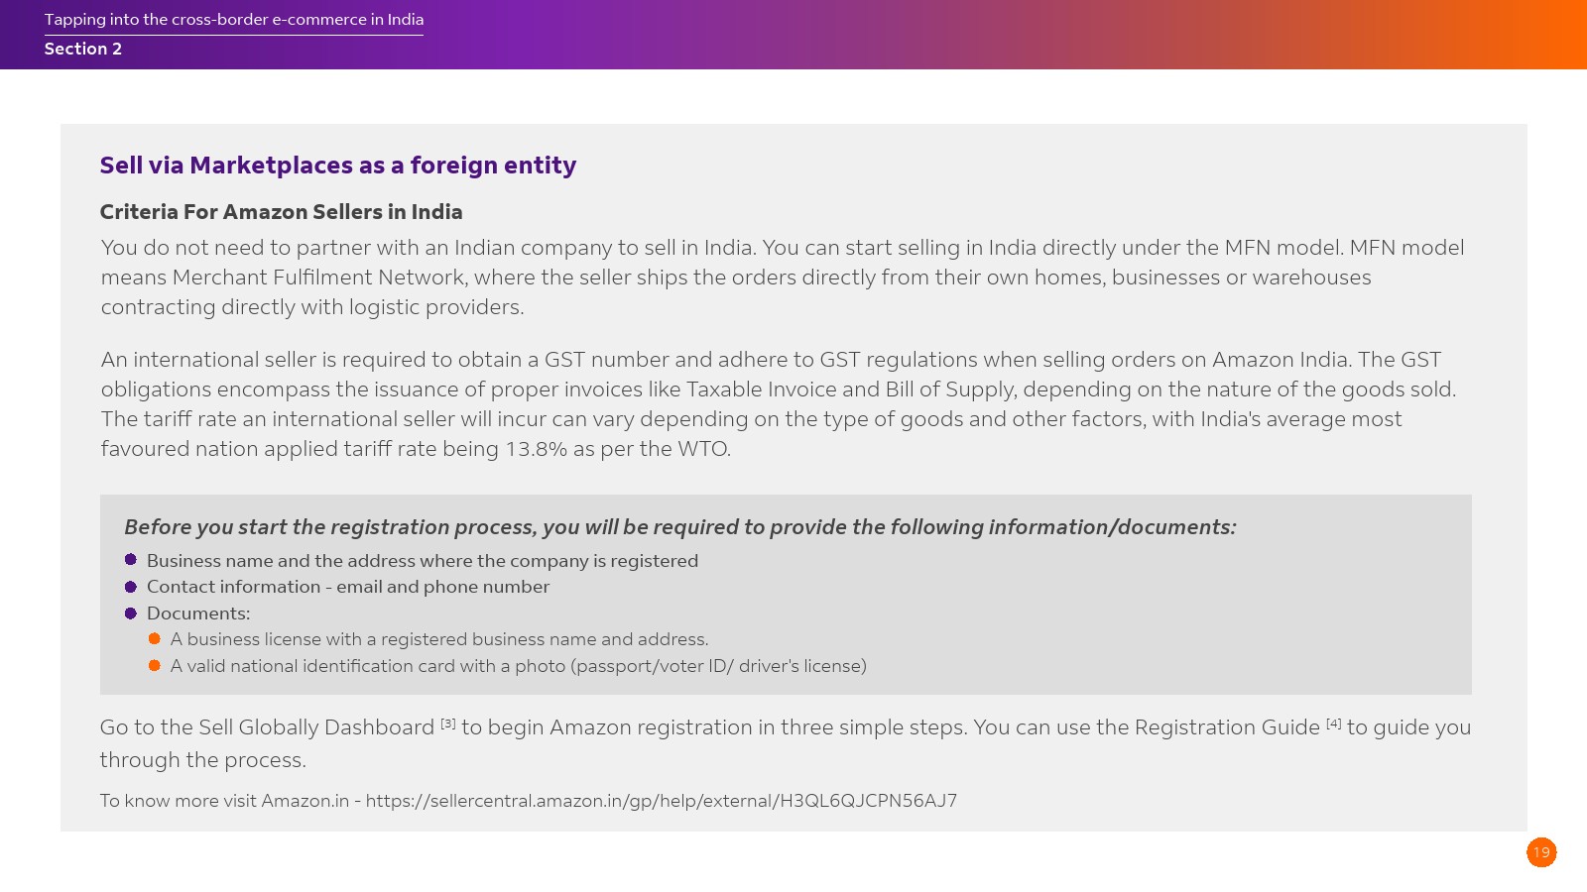Image resolution: width=1587 pixels, height=892 pixels.
Task: Click the Contact information list item text
Action: (x=347, y=587)
